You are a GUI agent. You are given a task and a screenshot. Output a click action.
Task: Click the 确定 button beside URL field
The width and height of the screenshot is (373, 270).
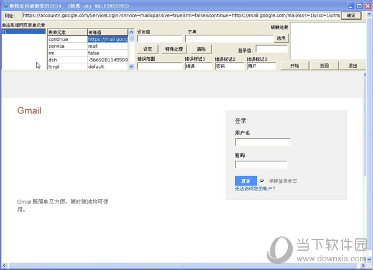(x=351, y=16)
